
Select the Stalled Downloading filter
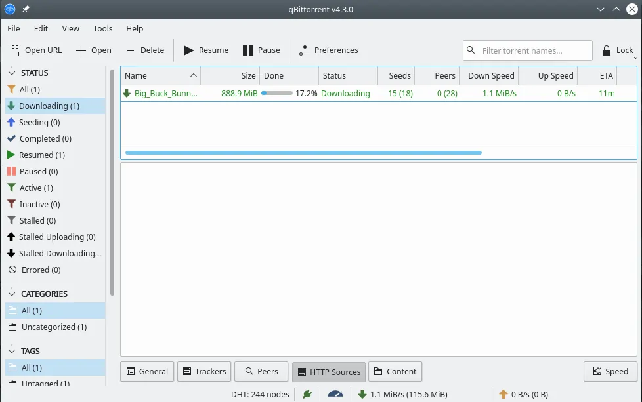point(55,253)
